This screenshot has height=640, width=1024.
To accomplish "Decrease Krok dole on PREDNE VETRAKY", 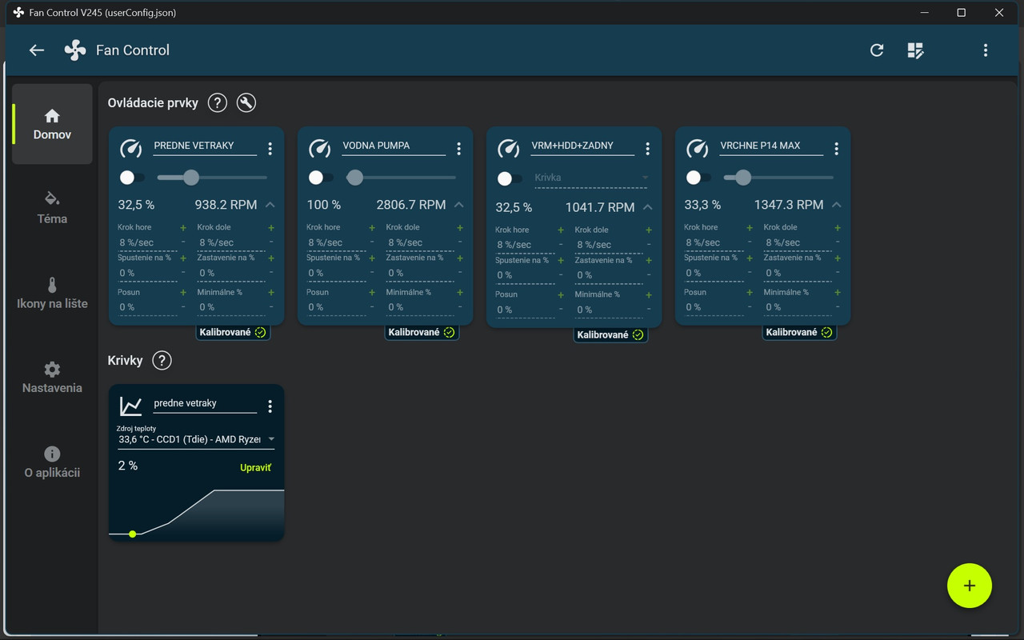I will point(271,242).
